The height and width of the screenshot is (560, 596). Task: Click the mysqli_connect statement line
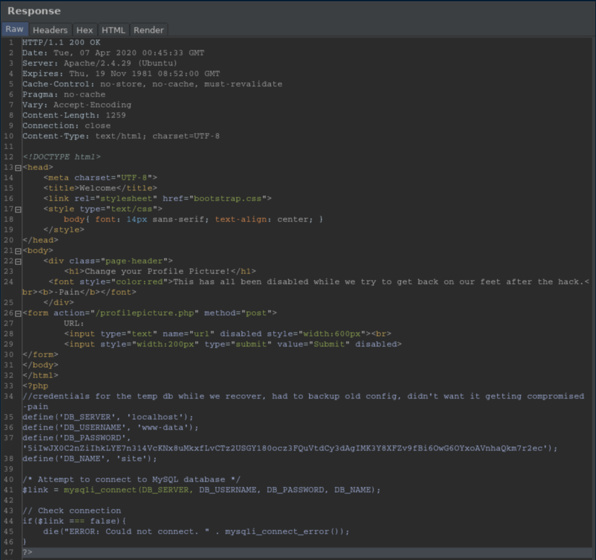[201, 490]
